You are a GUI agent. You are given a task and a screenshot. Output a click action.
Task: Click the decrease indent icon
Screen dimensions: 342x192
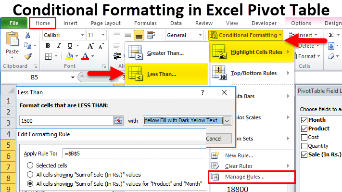117,56
